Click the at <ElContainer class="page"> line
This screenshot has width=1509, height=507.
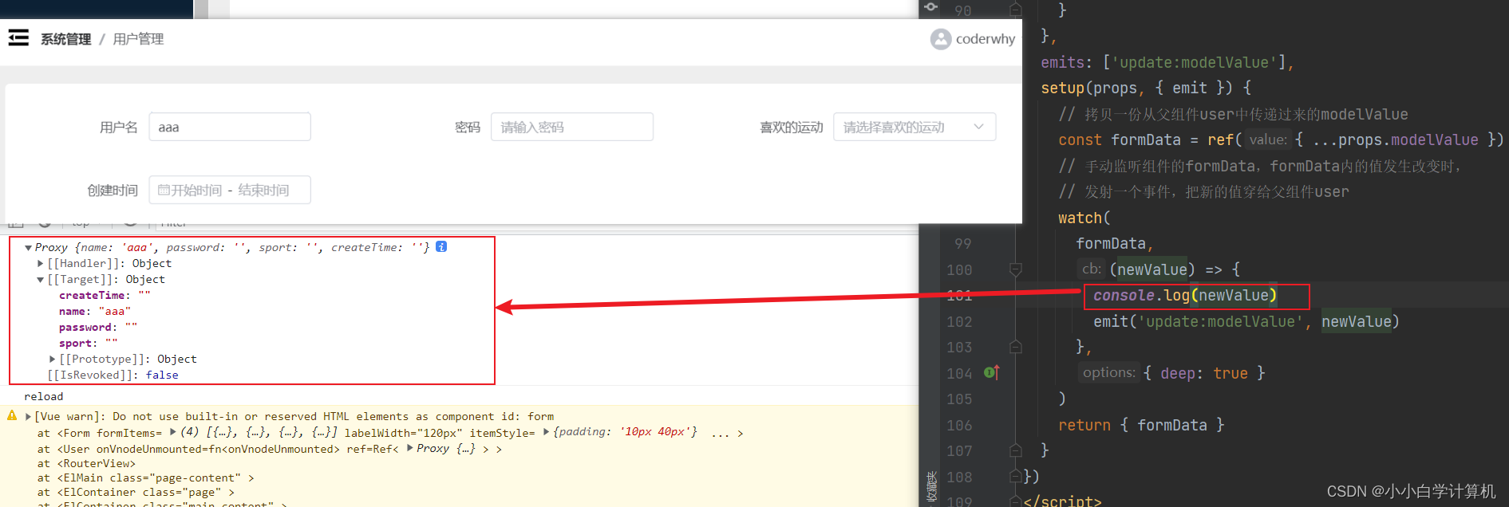tap(136, 492)
